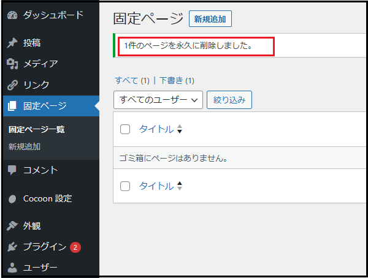Show the 下書き (1) drafts filter

point(177,81)
